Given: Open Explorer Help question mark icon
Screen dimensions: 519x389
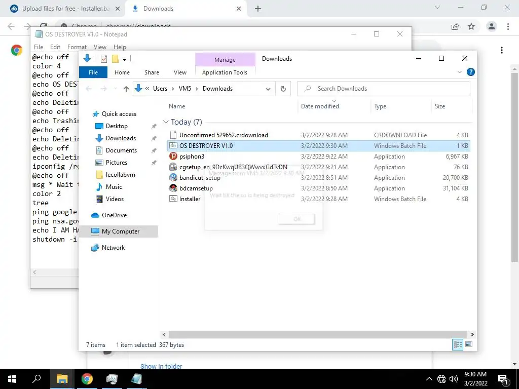Looking at the screenshot, I should pyautogui.click(x=470, y=72).
